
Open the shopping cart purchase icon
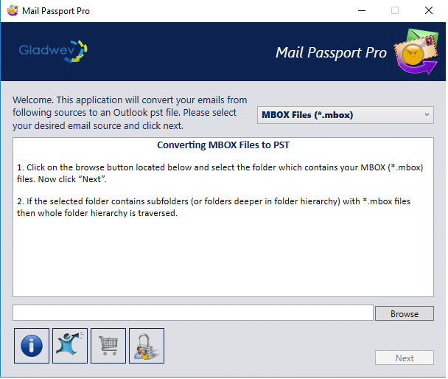coord(108,347)
